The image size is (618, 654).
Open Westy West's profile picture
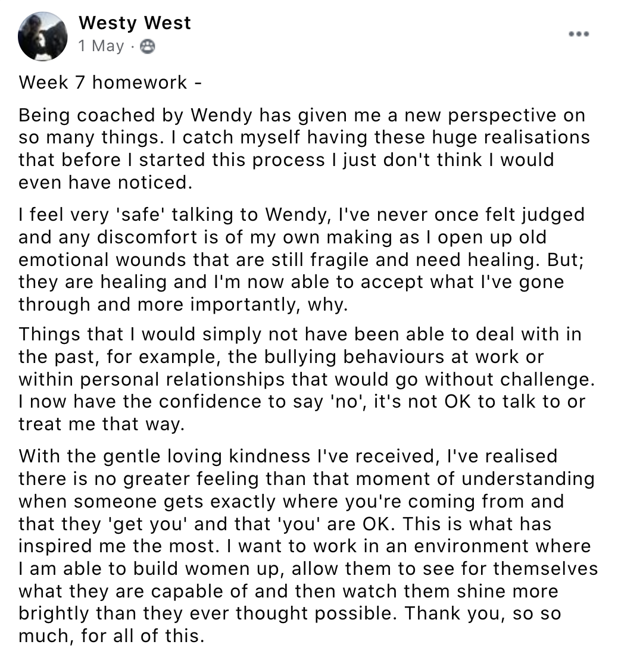click(42, 37)
